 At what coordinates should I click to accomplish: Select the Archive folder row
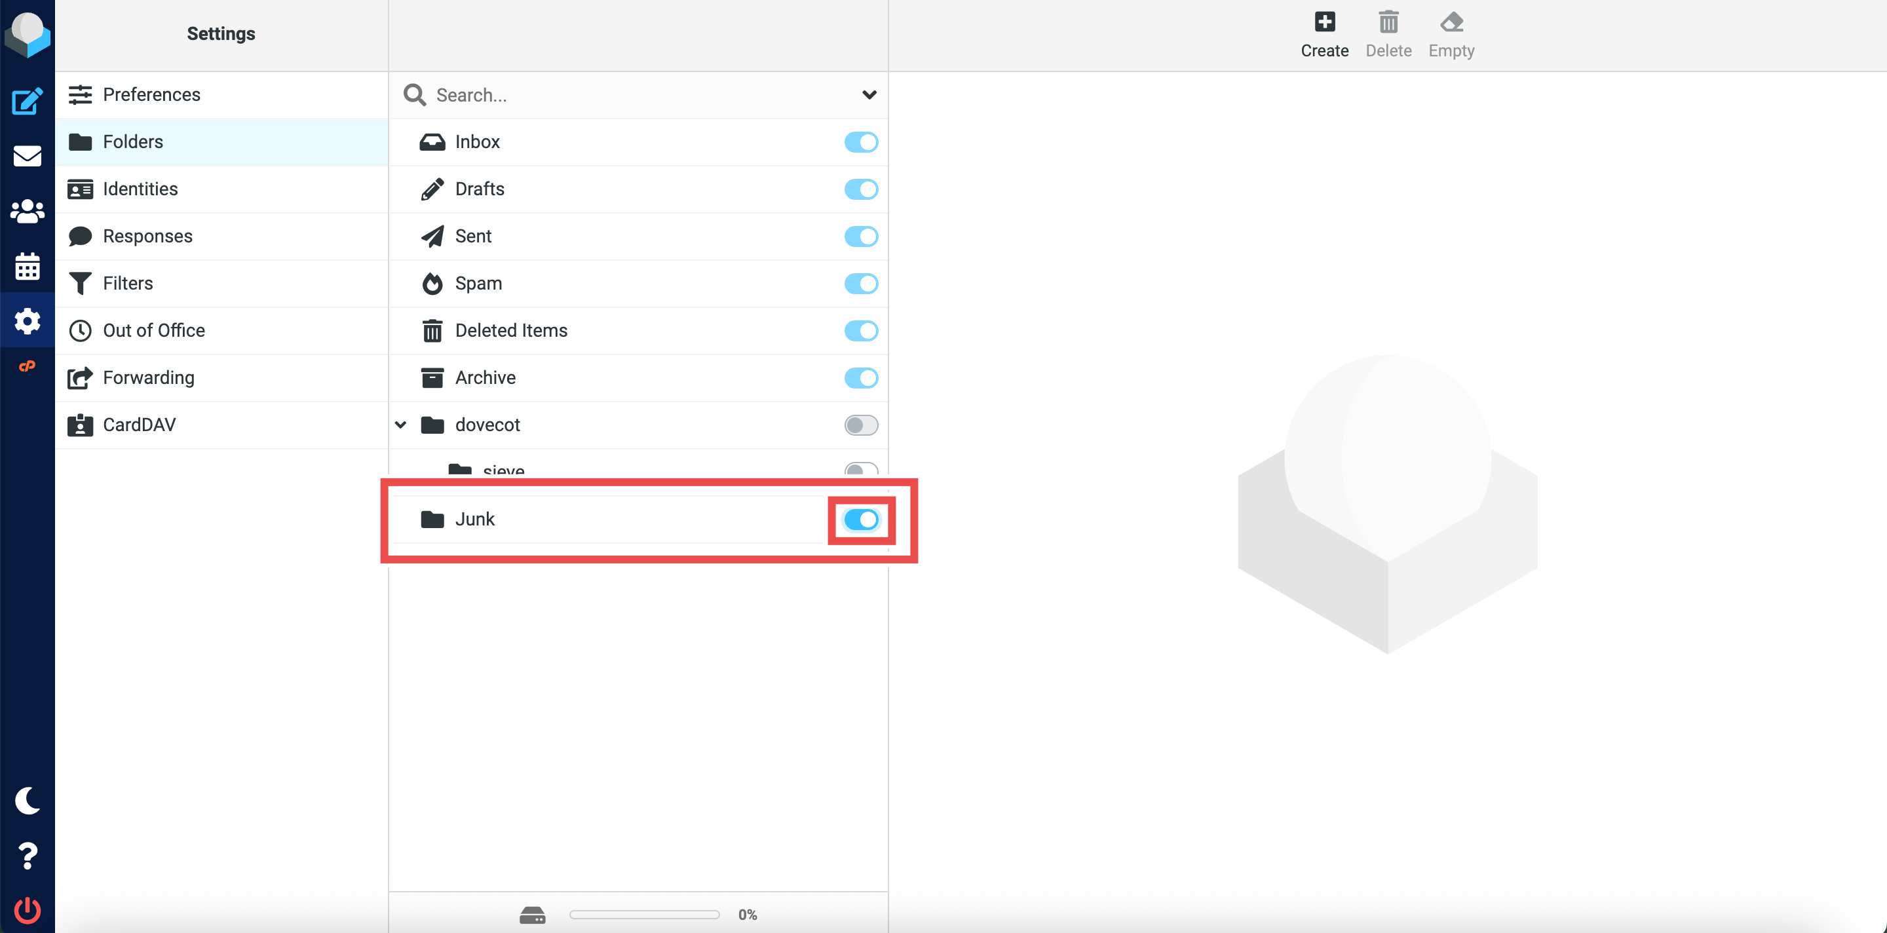click(x=485, y=378)
